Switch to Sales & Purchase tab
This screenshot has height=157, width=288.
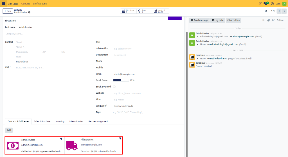42,121
